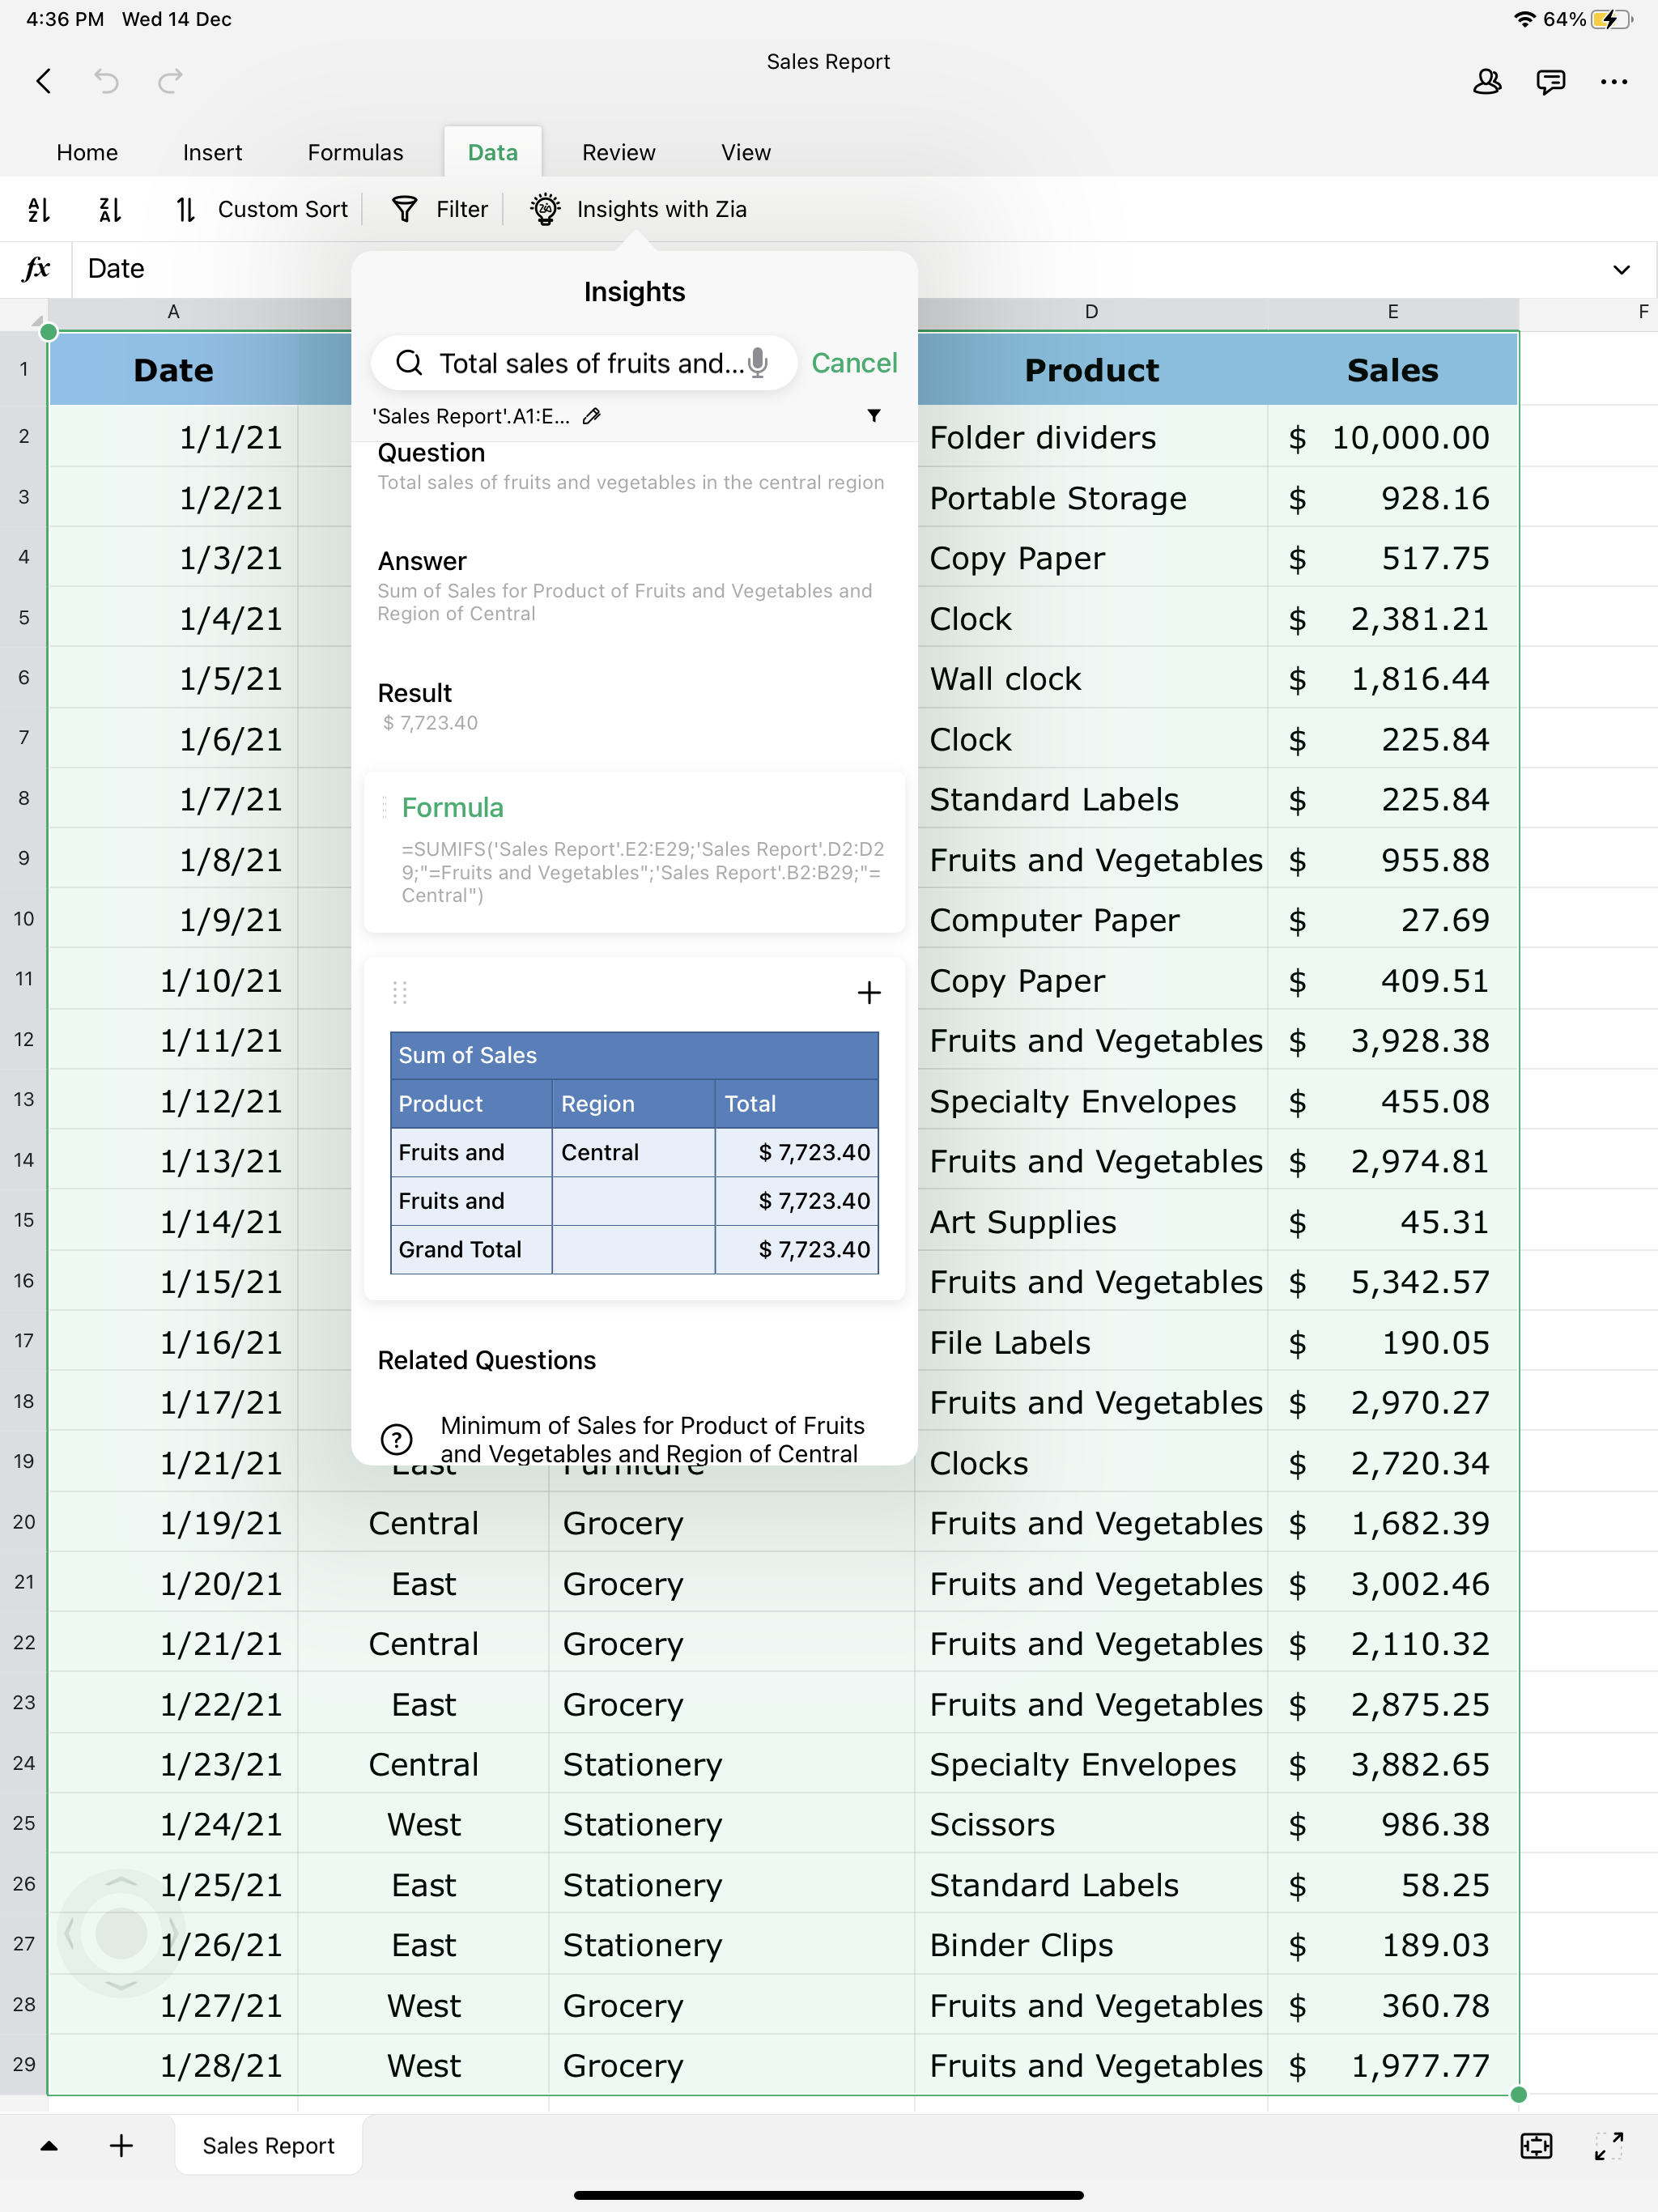This screenshot has width=1658, height=2212.
Task: Expand the sheet list up arrow
Action: 48,2145
